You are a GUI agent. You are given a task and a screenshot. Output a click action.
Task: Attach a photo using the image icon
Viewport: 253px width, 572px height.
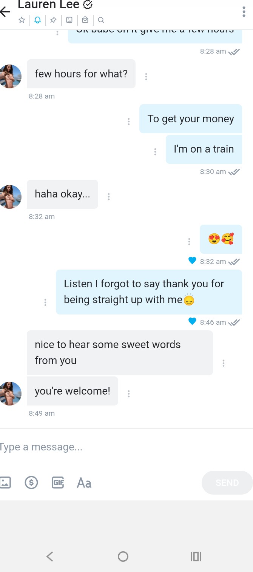click(5, 482)
